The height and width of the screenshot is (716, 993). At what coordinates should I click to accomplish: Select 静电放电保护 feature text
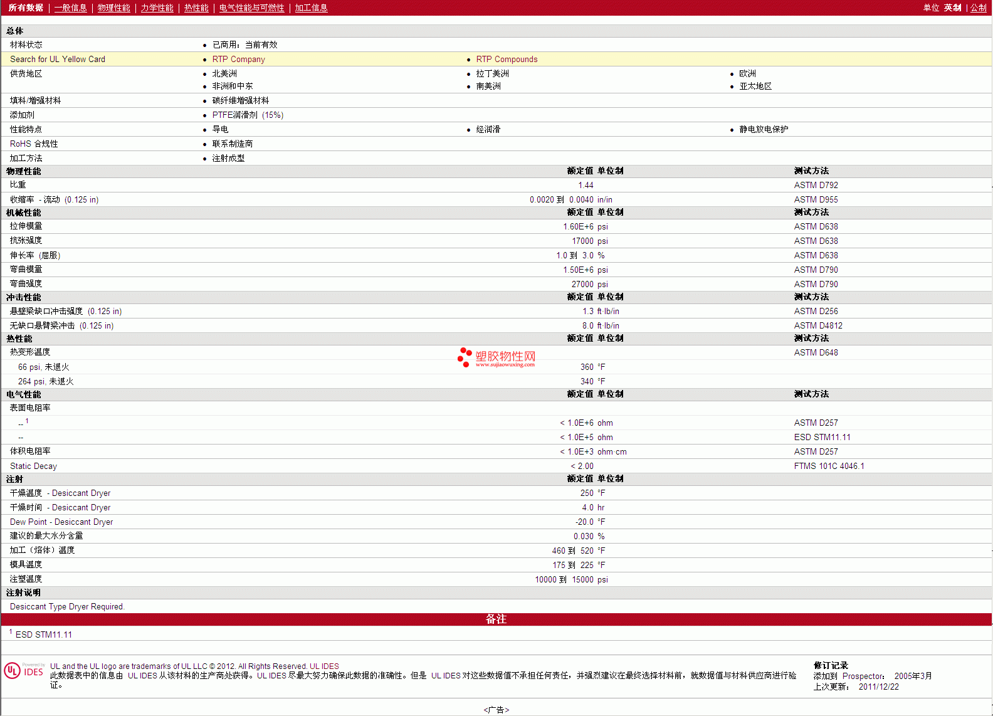[764, 129]
